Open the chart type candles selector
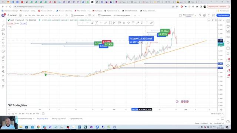This screenshot has width=237, height=133. (x=67, y=16)
